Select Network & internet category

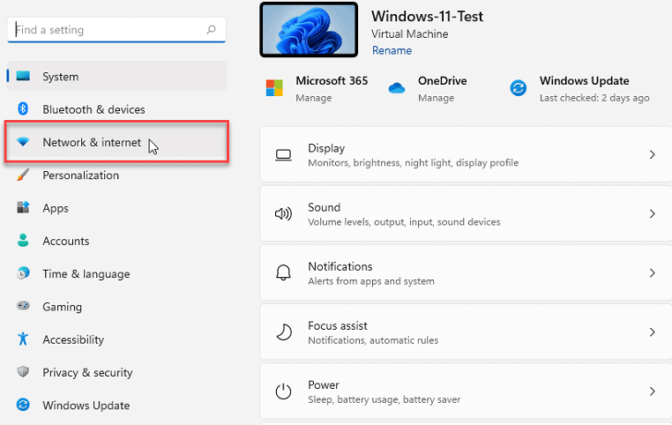click(116, 142)
